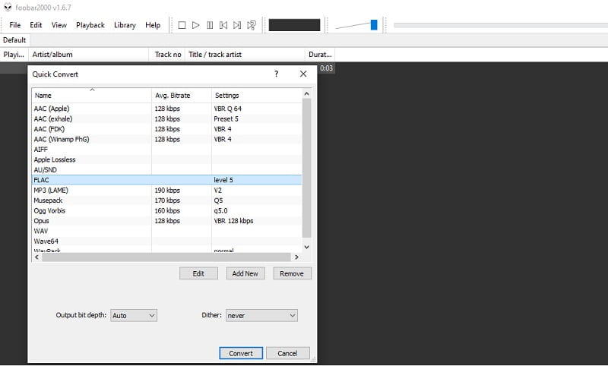
Task: Select the WAV preset
Action: click(x=166, y=231)
